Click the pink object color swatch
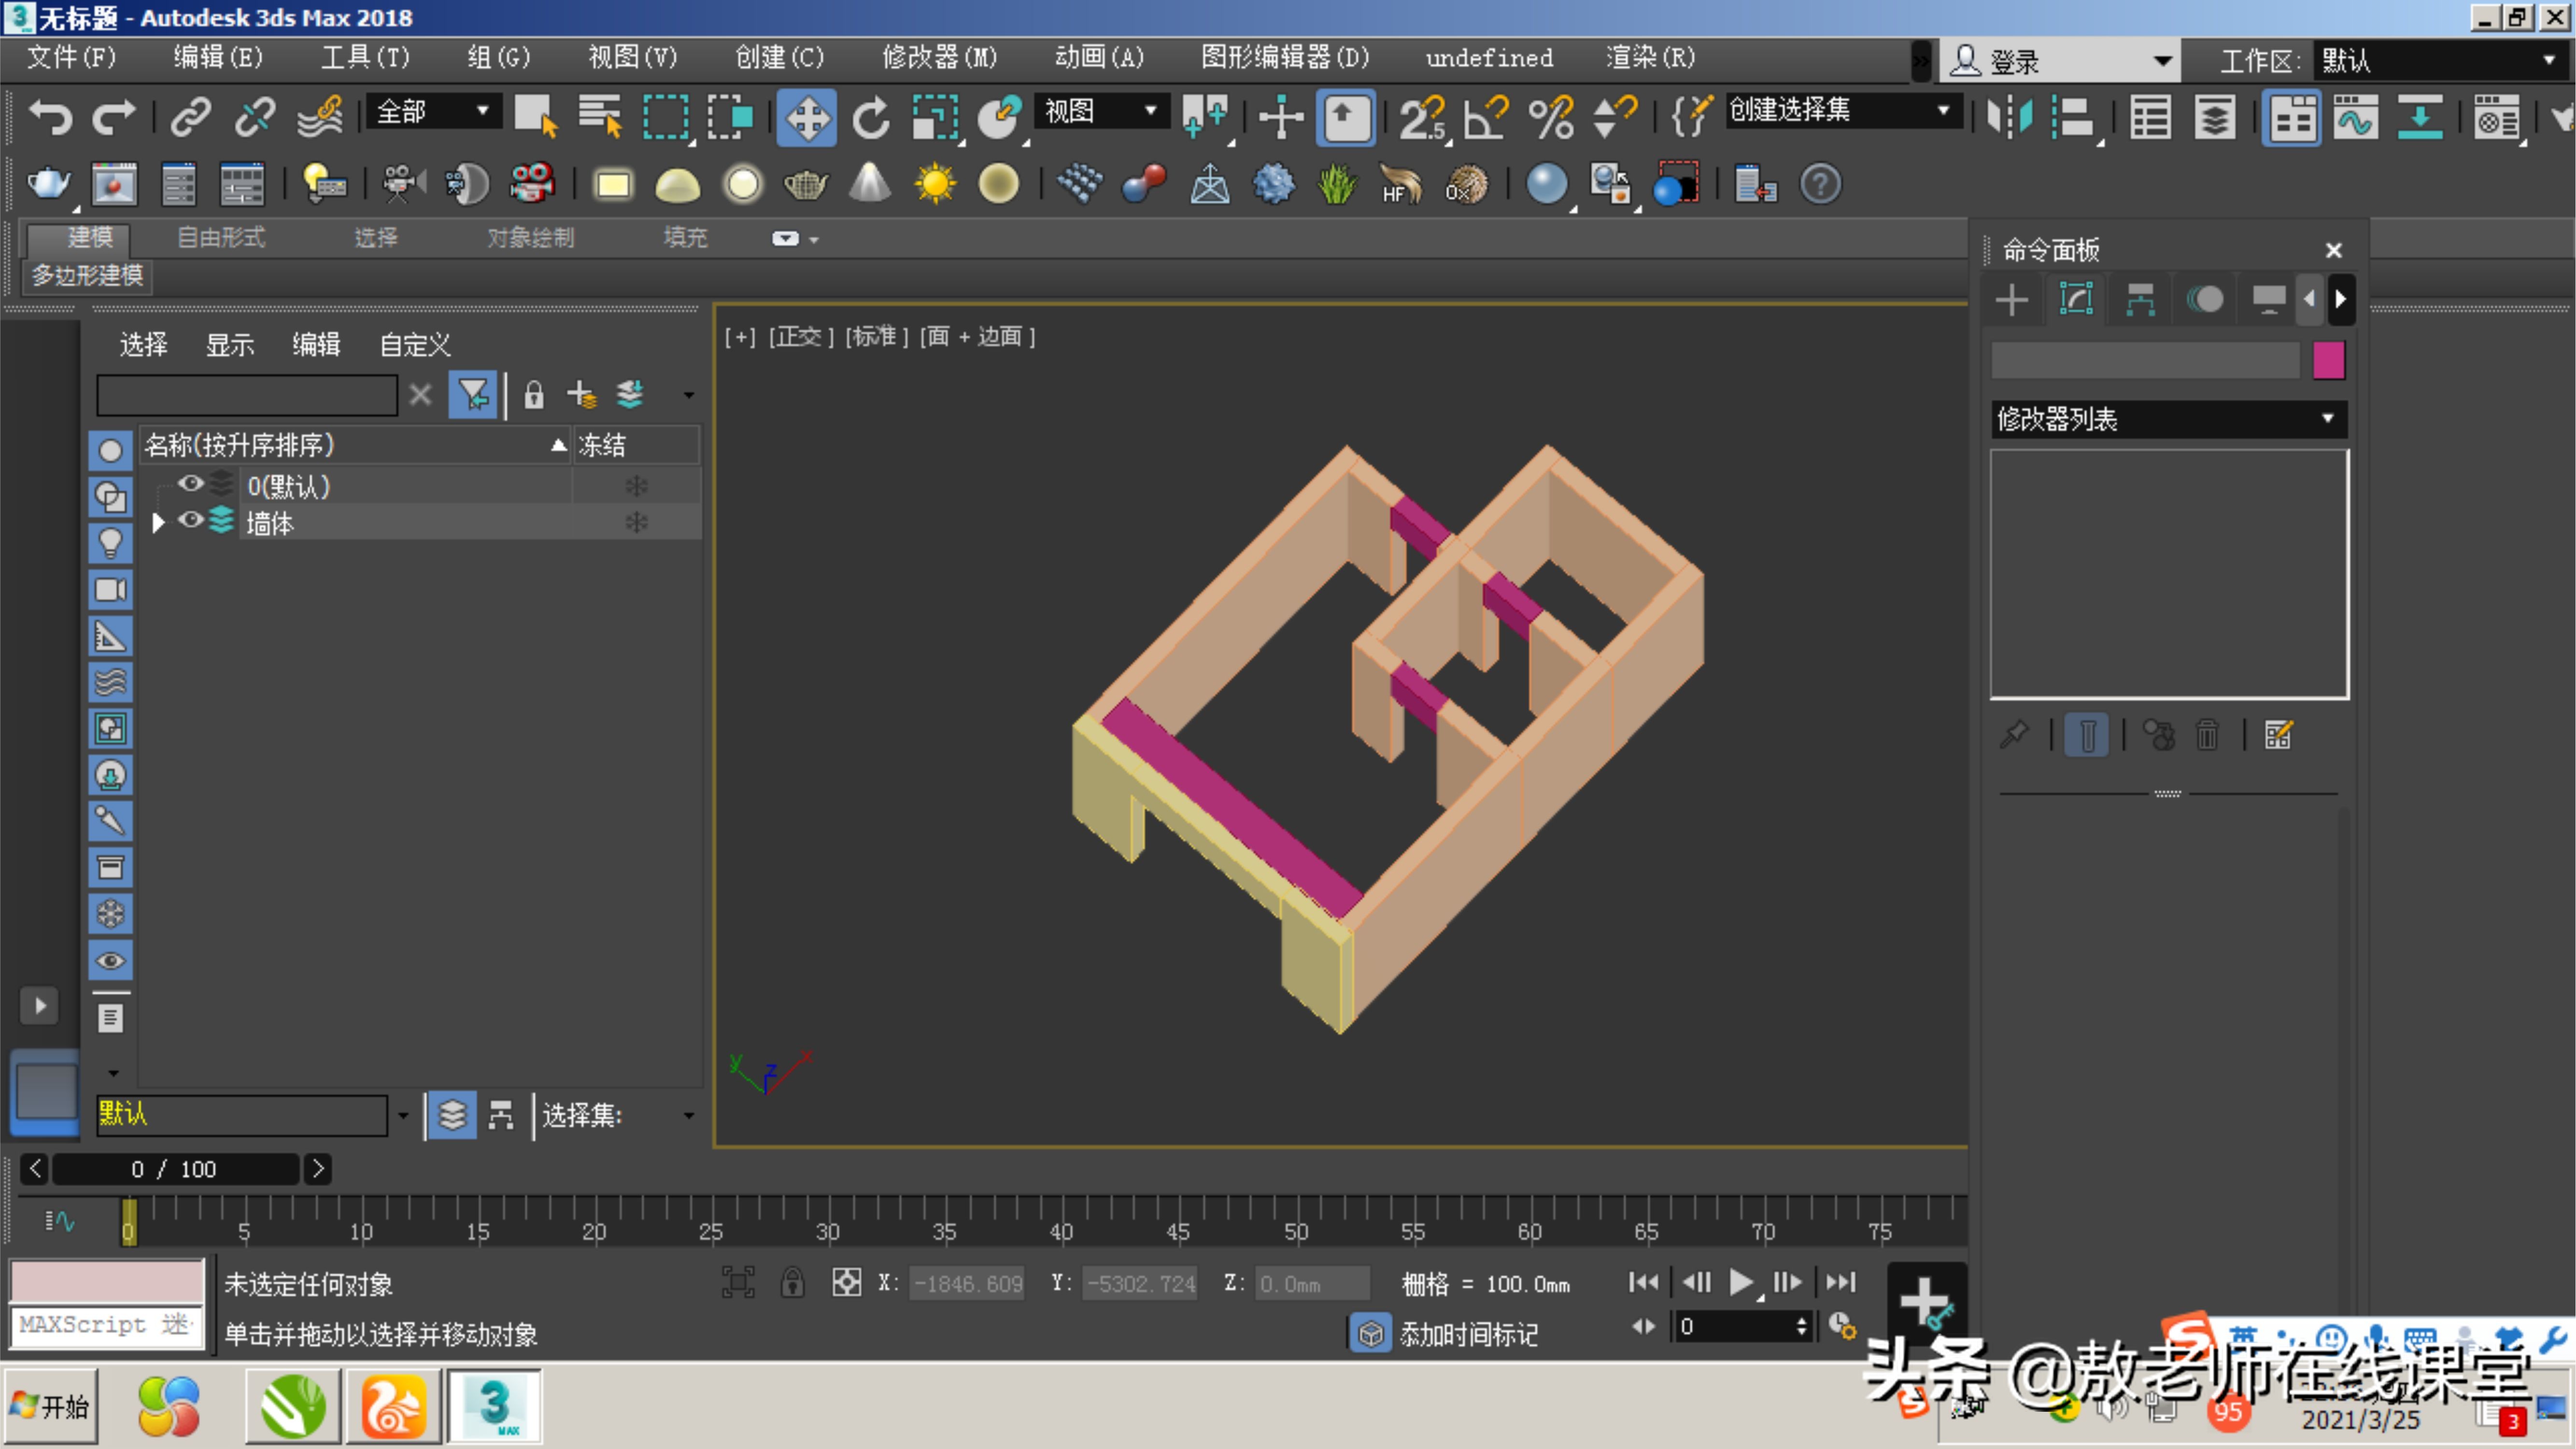 click(x=2330, y=361)
